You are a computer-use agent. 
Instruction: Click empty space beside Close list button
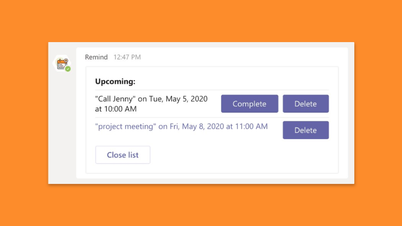coord(235,155)
